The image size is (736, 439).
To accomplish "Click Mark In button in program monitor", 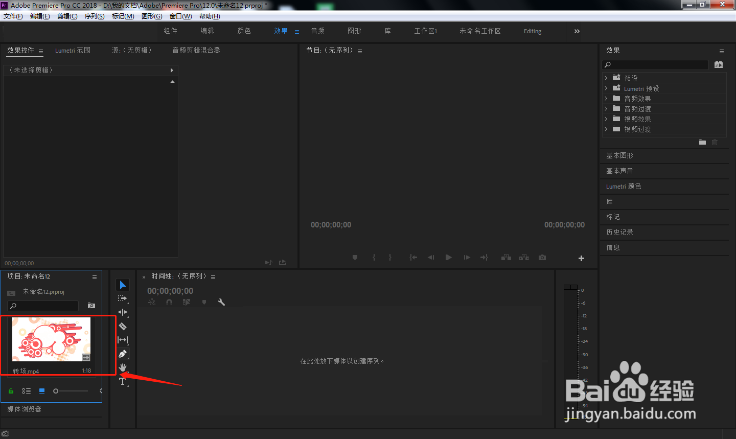I will tap(374, 258).
